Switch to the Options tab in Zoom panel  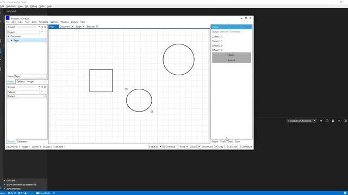224,32
